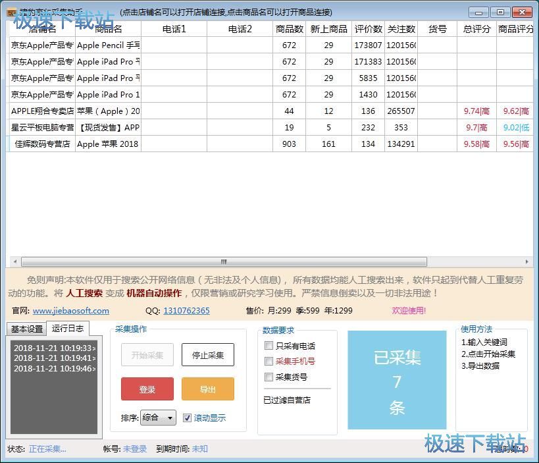
Task: Select log entry 2018-11-21 10:19:46
Action: pyautogui.click(x=55, y=368)
